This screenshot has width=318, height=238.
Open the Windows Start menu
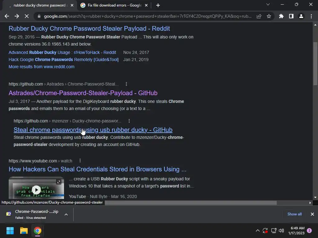coord(10,231)
